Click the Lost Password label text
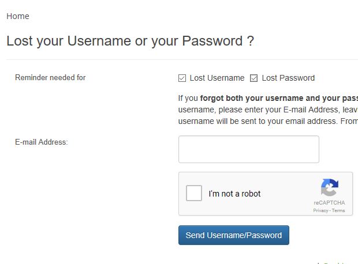 click(288, 78)
